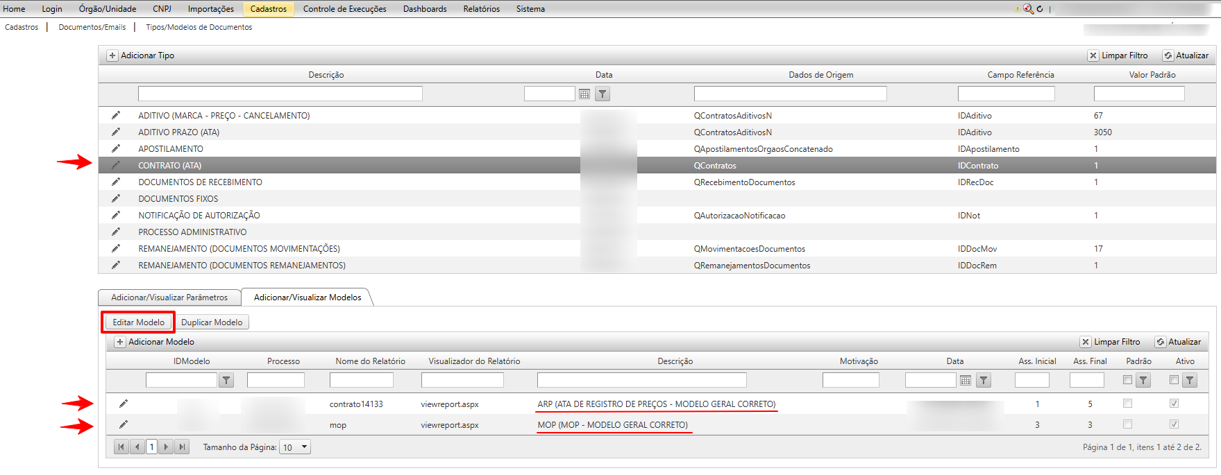The width and height of the screenshot is (1221, 475).
Task: Click the calendar icon in upper Data filter
Action: coord(584,94)
